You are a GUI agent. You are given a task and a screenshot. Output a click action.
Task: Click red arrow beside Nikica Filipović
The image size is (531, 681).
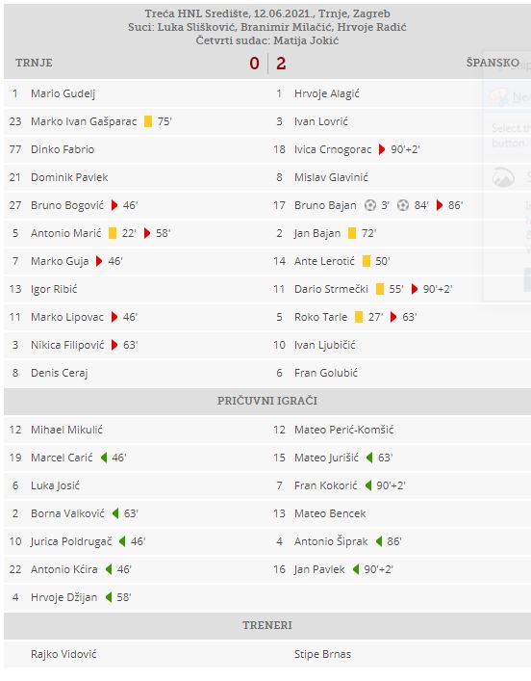point(114,345)
